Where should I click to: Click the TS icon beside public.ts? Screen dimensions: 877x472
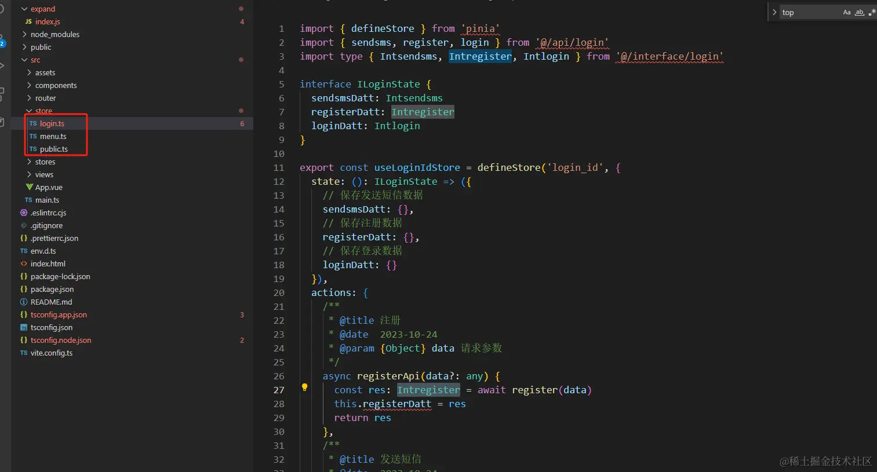(33, 149)
